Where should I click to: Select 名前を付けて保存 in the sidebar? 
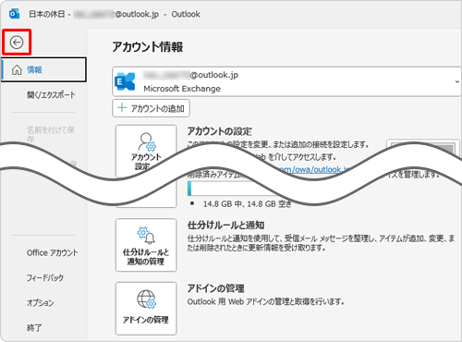pyautogui.click(x=51, y=134)
